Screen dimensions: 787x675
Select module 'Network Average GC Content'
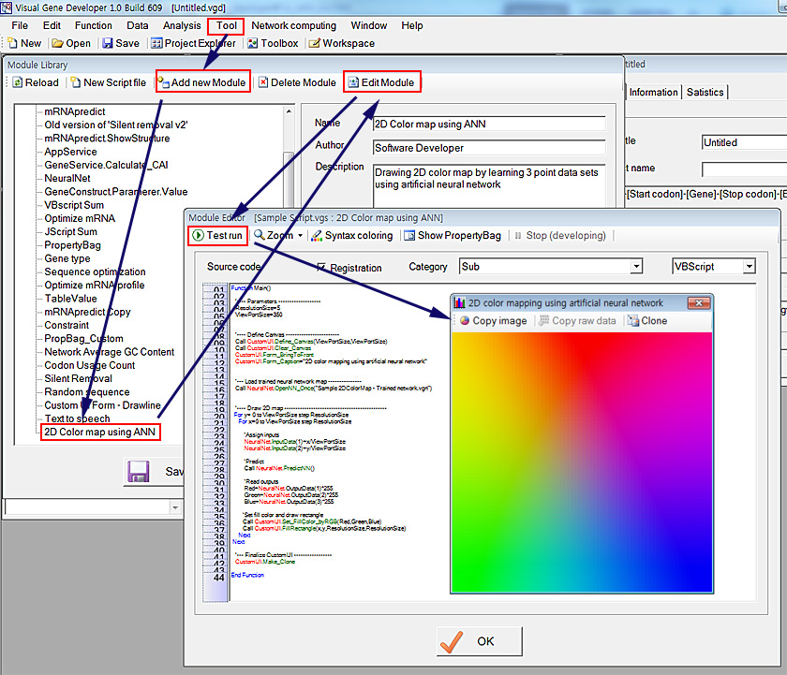pyautogui.click(x=109, y=352)
